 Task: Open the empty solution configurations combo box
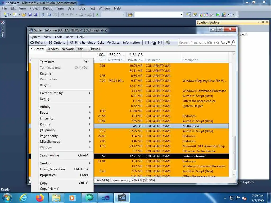(x=113, y=15)
